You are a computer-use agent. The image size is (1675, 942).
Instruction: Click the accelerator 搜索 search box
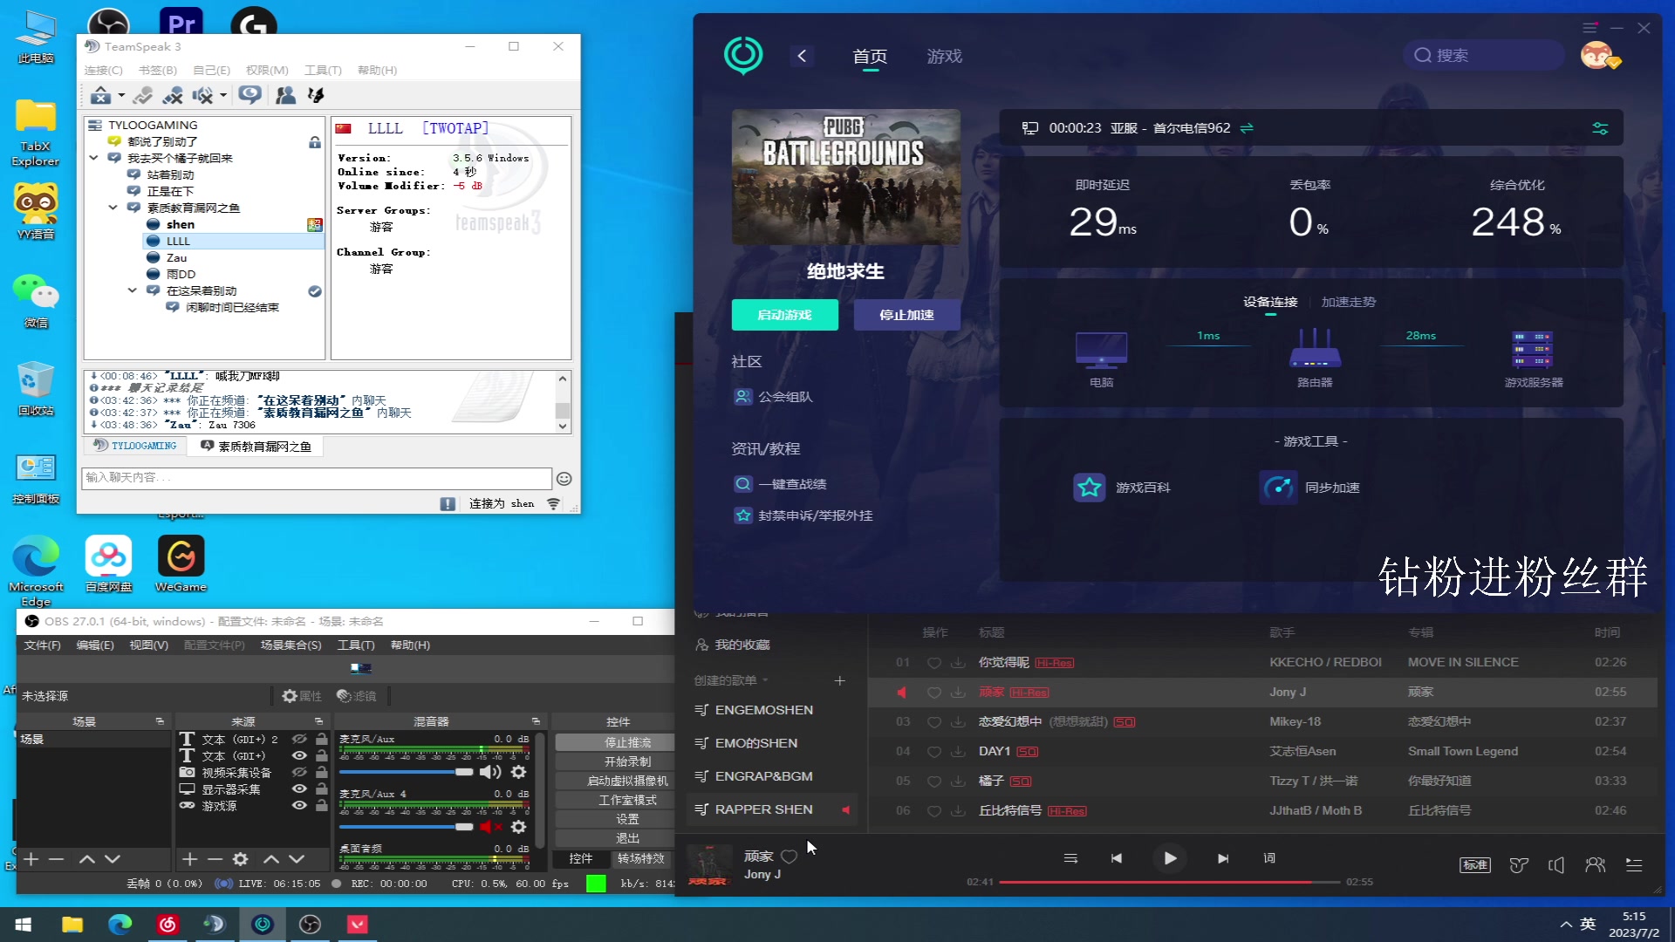click(1483, 55)
